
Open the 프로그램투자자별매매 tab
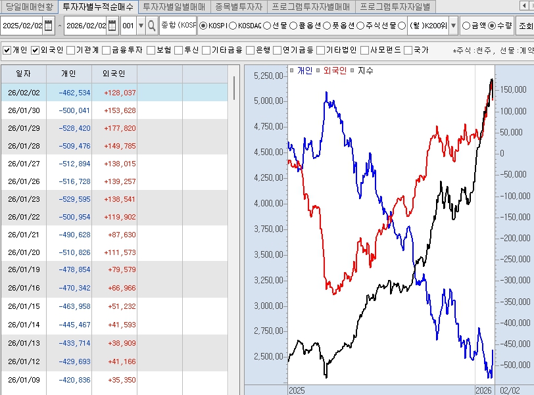click(x=310, y=7)
